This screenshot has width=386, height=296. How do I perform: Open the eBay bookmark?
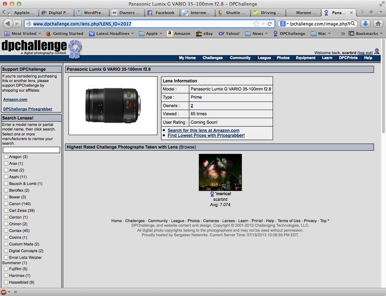(204, 33)
